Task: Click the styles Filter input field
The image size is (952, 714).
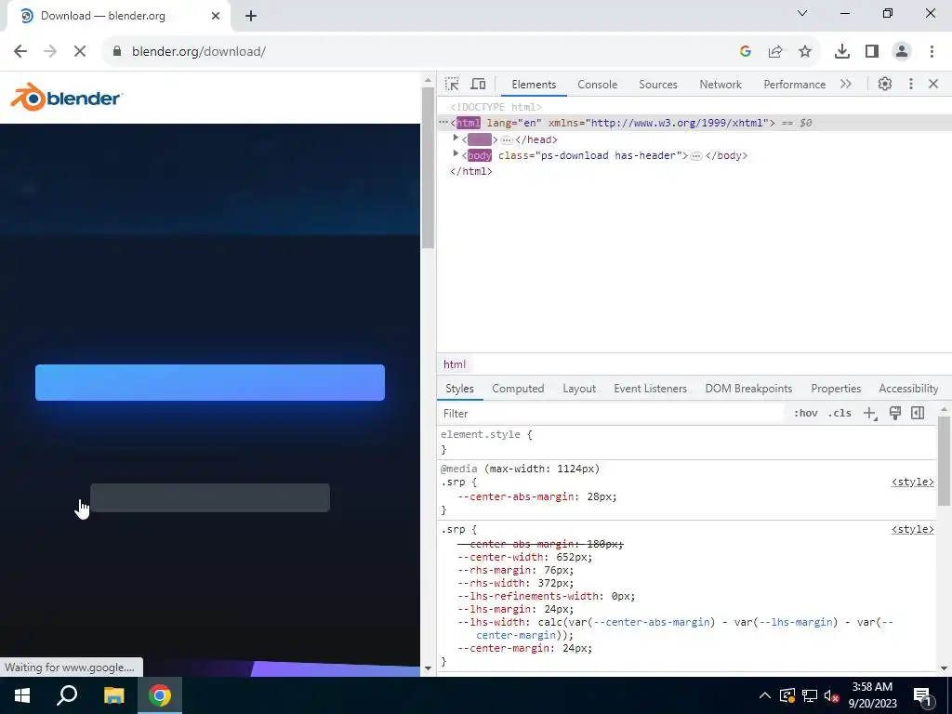Action: pos(612,414)
